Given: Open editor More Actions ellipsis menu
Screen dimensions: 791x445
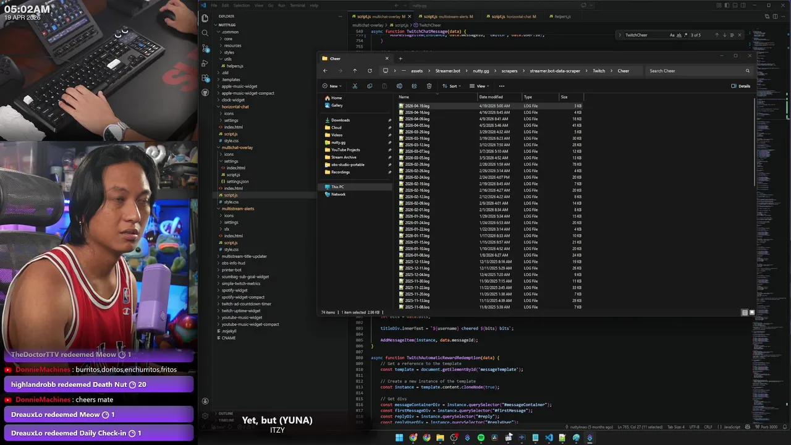Looking at the screenshot, I should coord(782,16).
